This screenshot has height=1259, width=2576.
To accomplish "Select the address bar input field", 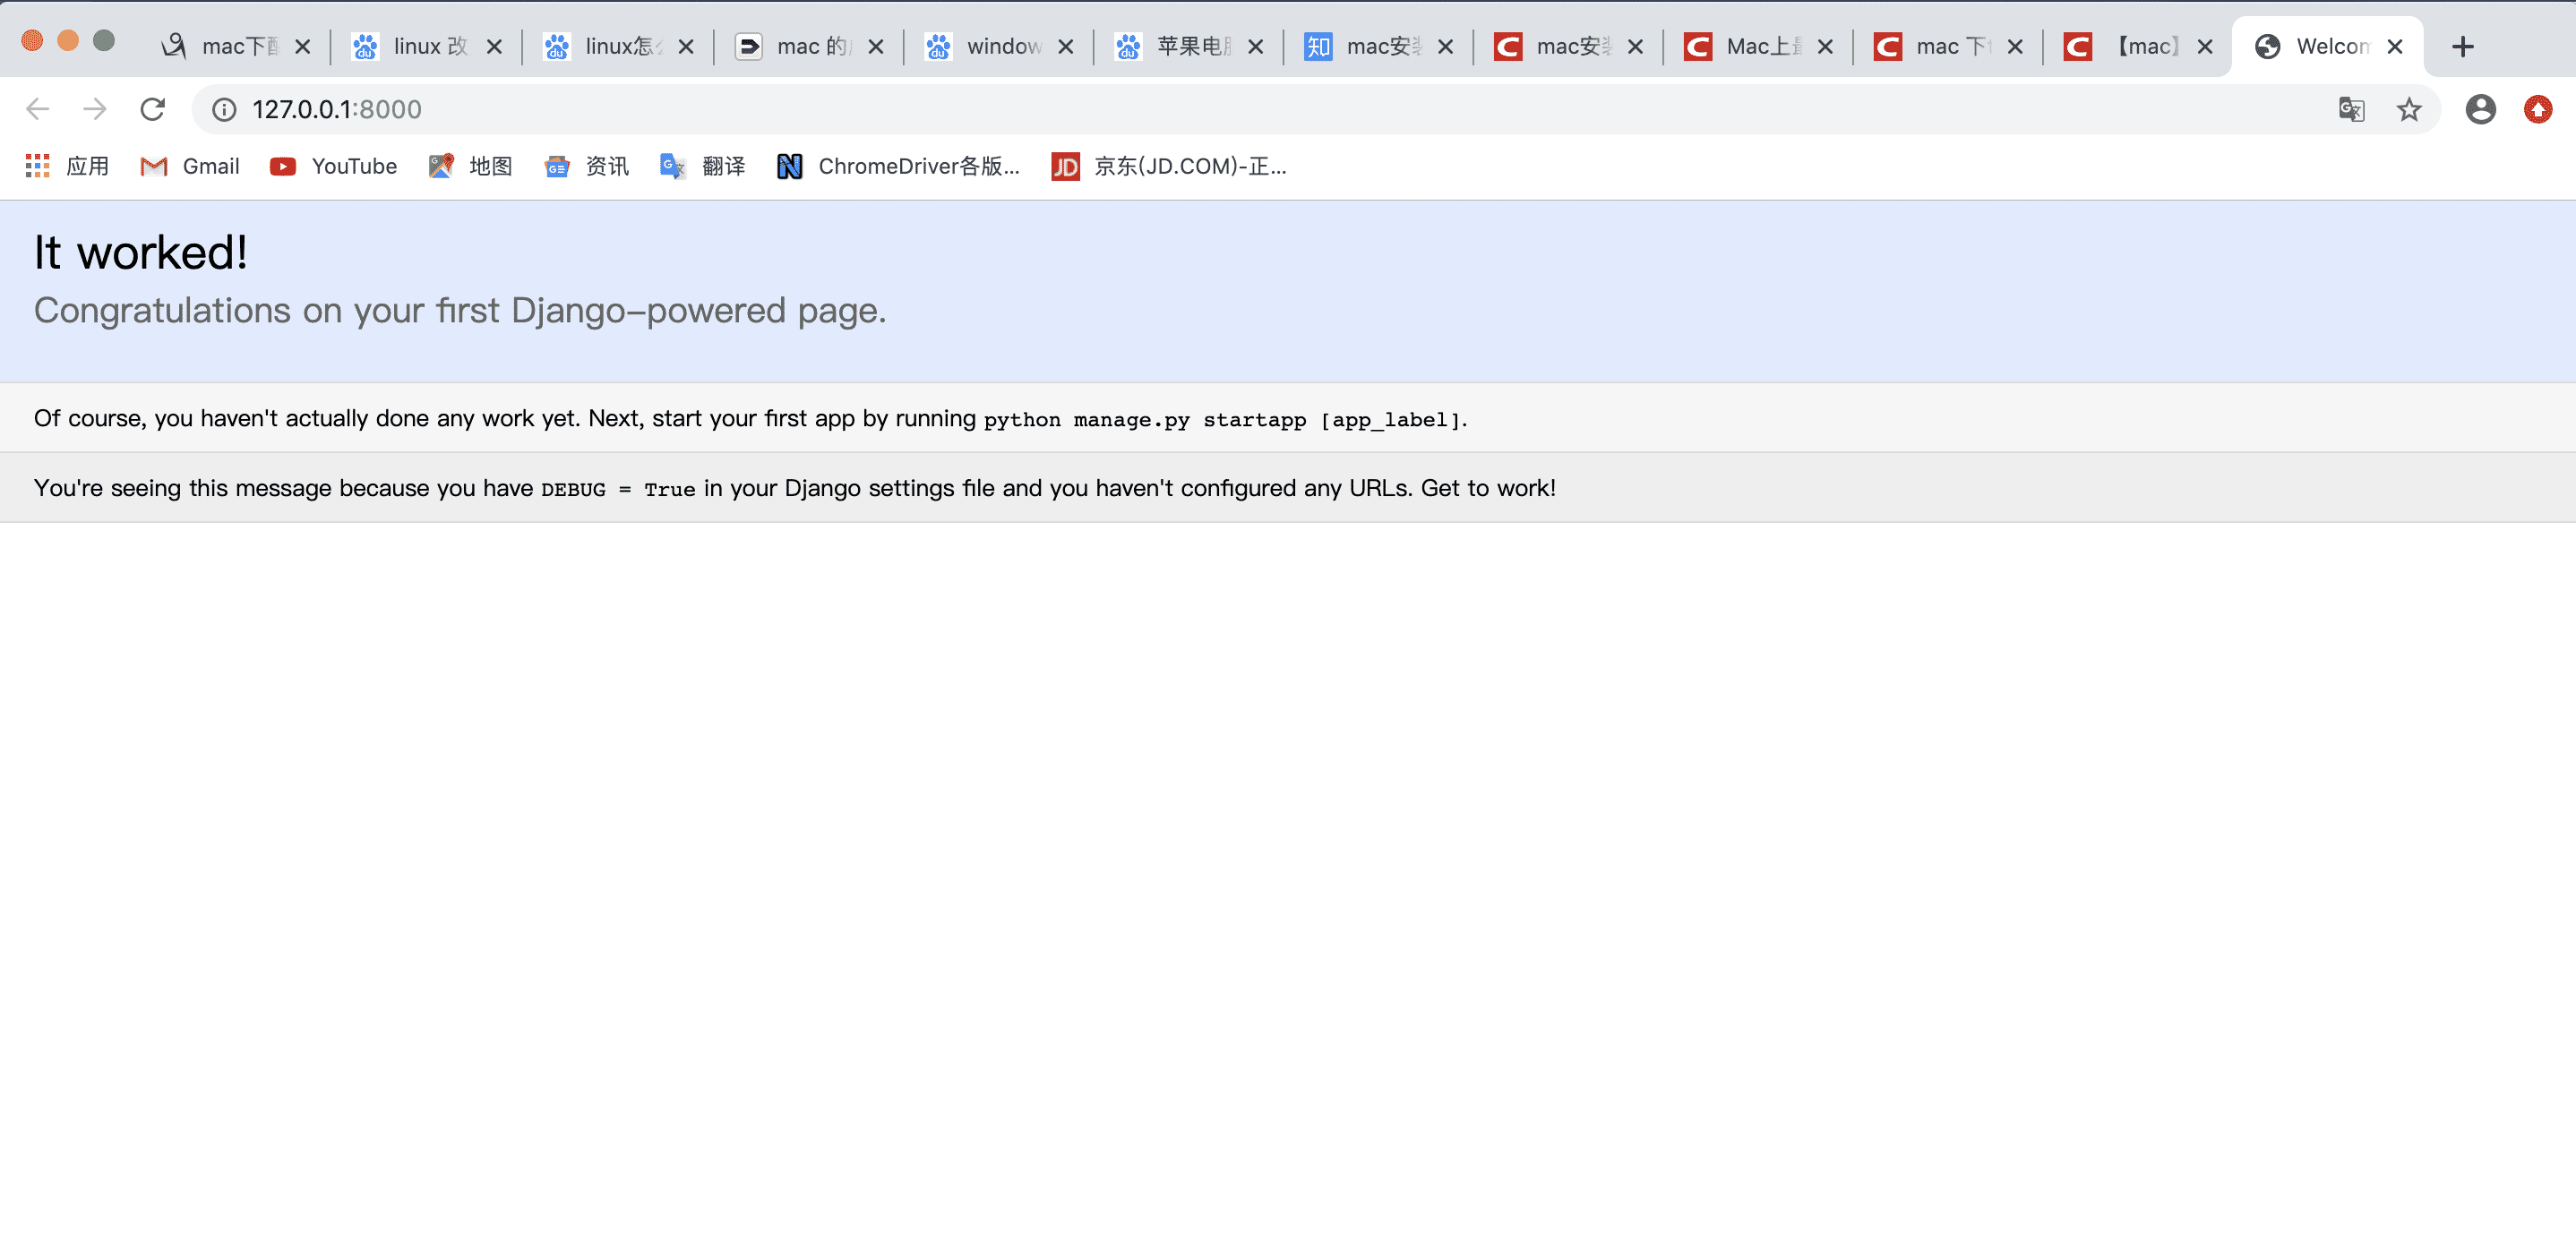I will click(x=337, y=110).
